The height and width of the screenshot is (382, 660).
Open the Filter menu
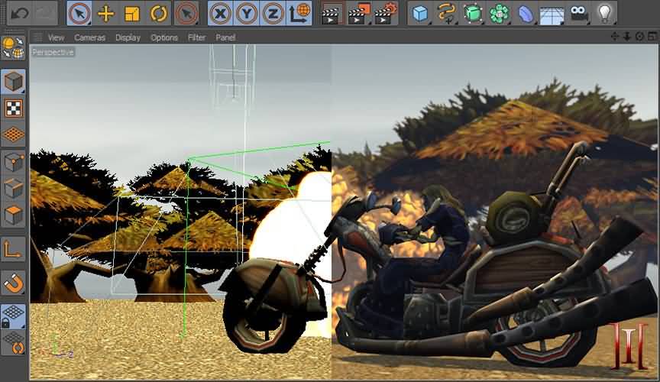point(196,37)
